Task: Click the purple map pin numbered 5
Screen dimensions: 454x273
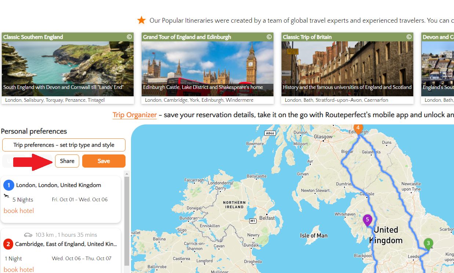Action: [x=367, y=220]
